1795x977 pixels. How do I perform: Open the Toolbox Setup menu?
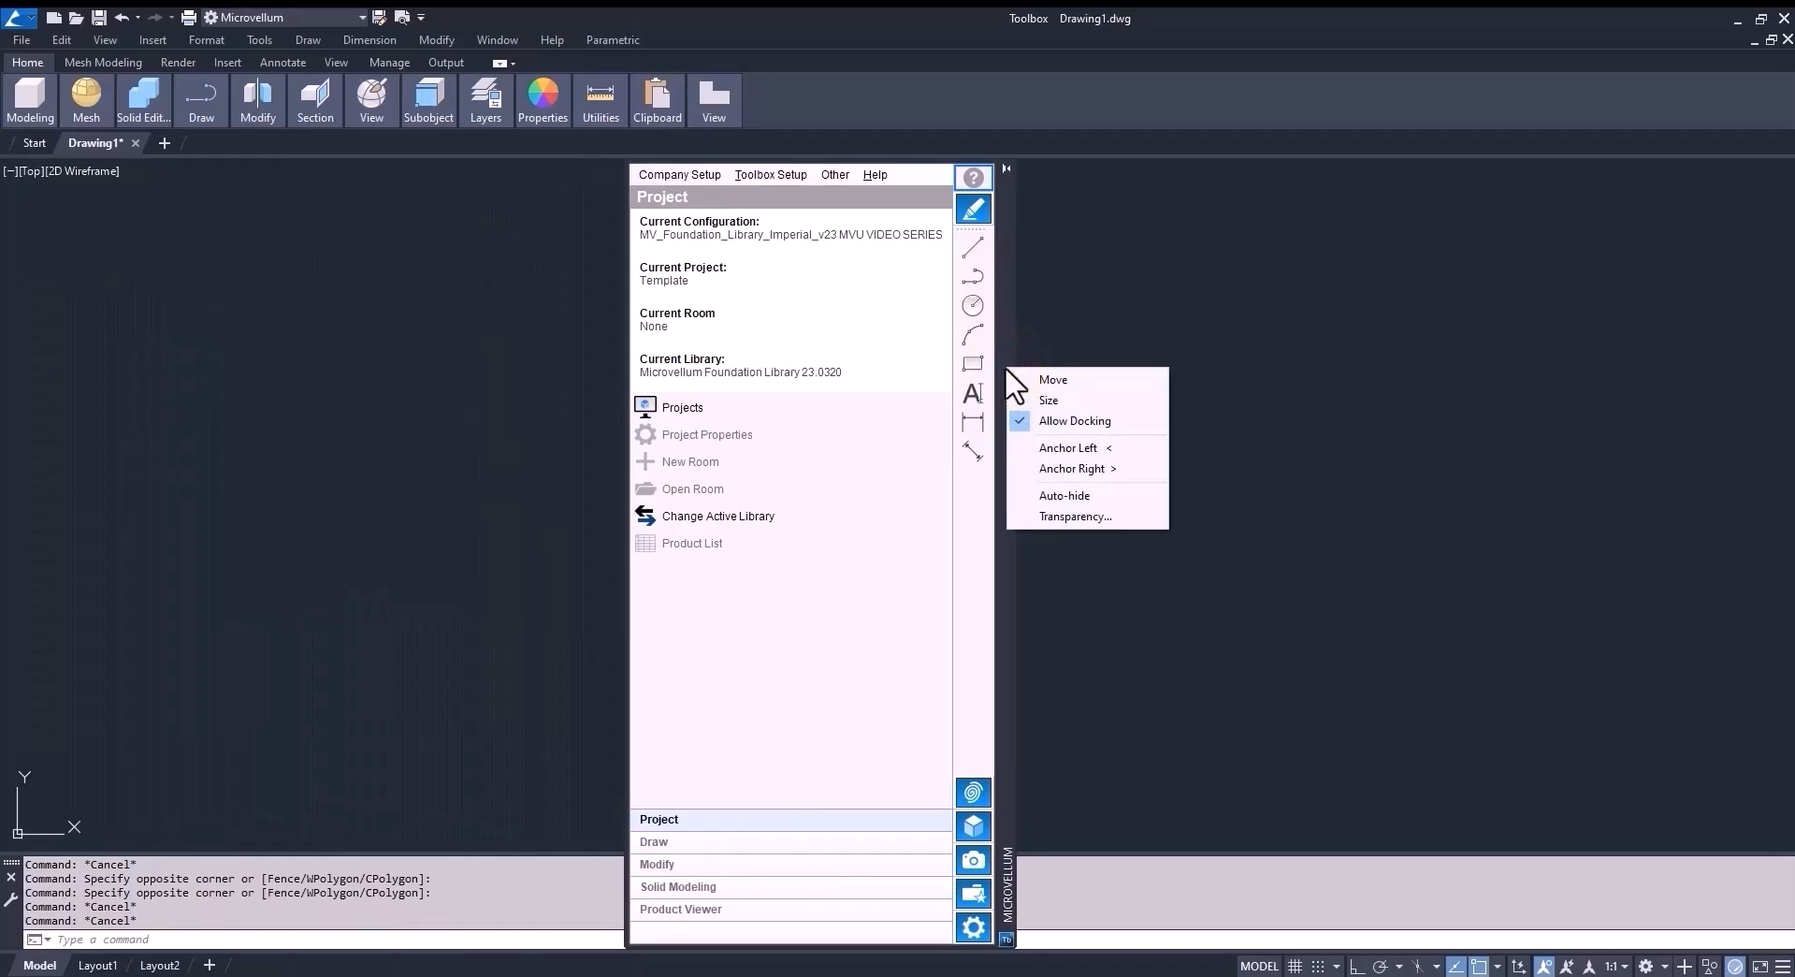[770, 175]
